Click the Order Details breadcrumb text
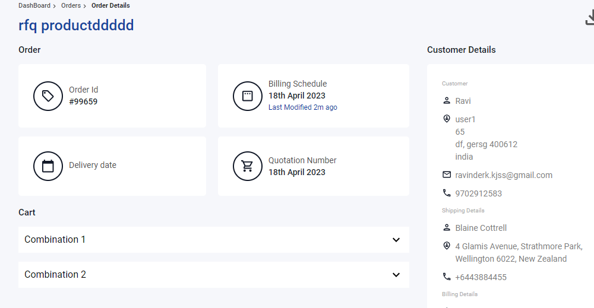Viewport: 594px width, 308px height. click(x=110, y=6)
